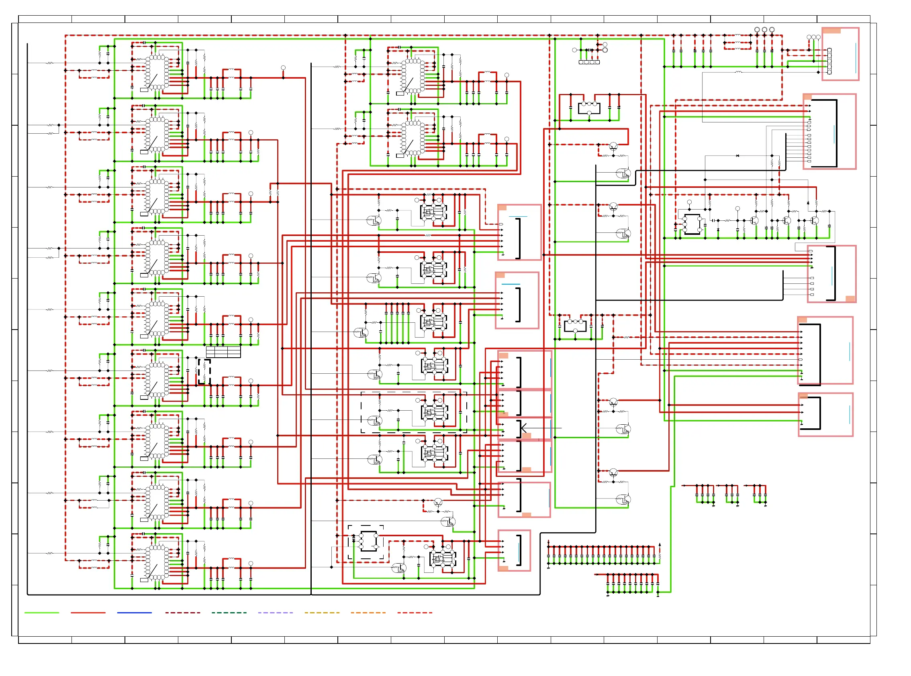Click the arrowhead pointing at the connector bracket

[523, 428]
